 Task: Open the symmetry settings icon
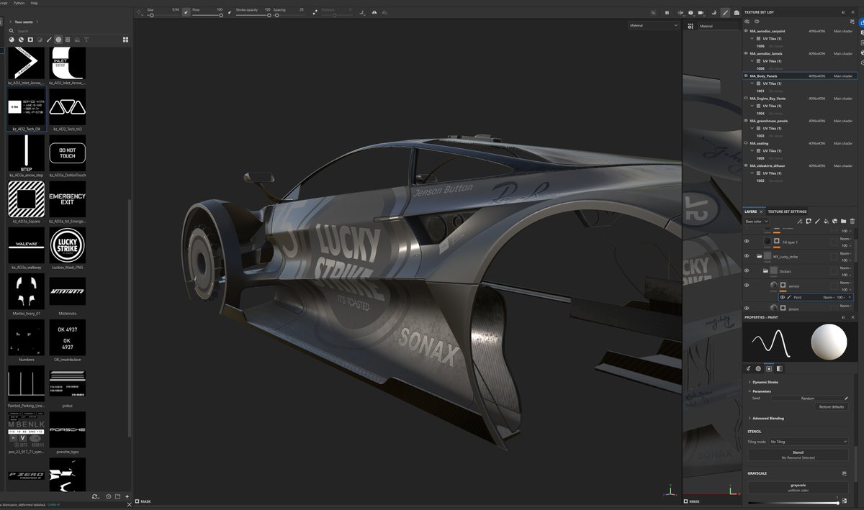click(x=361, y=12)
